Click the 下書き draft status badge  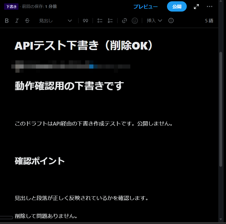[x=11, y=6]
